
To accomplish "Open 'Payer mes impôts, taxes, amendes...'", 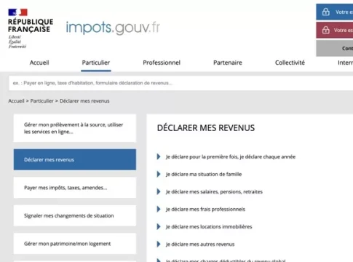I will 75,188.
